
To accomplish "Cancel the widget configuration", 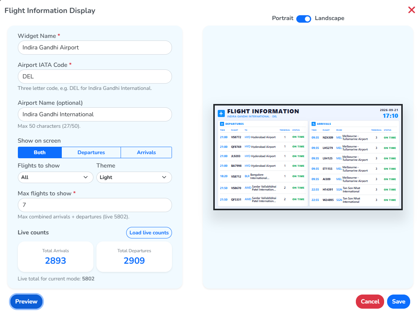I will click(370, 301).
